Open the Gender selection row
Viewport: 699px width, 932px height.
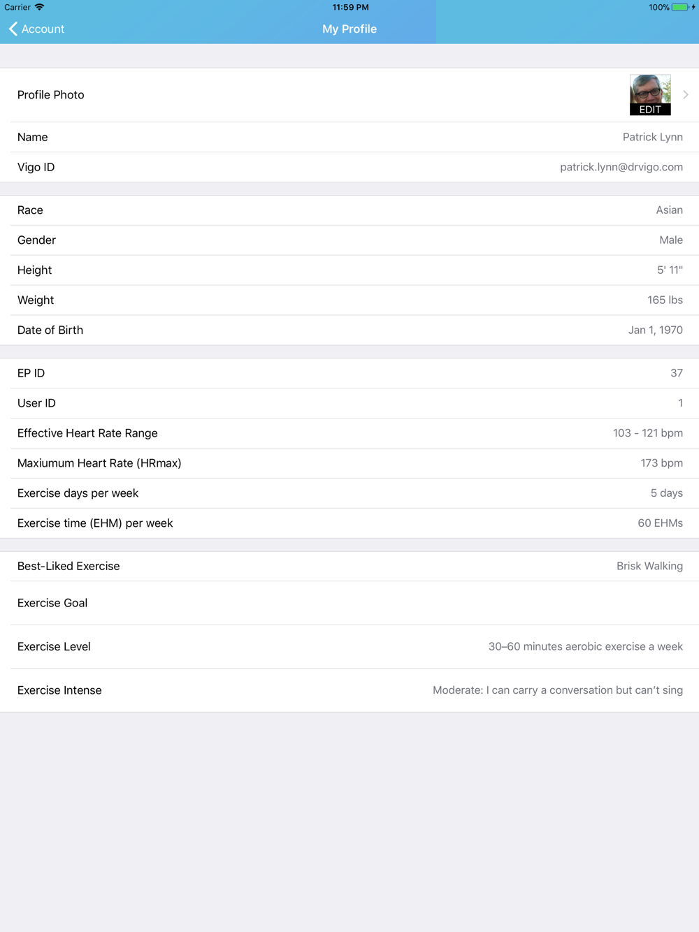coord(349,240)
